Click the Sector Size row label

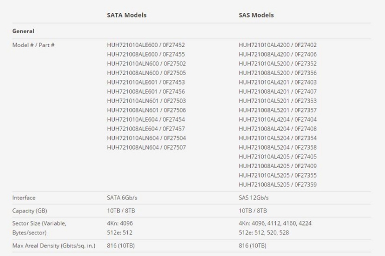coord(39,228)
